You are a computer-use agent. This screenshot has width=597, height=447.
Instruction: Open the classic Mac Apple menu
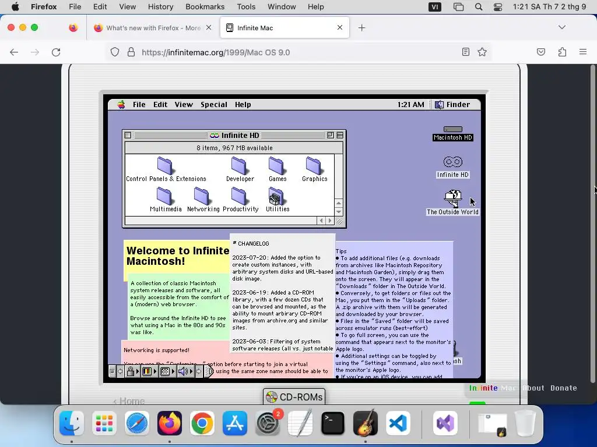pos(121,105)
